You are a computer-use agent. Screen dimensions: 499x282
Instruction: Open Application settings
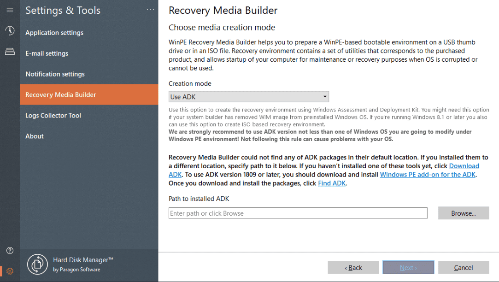89,32
